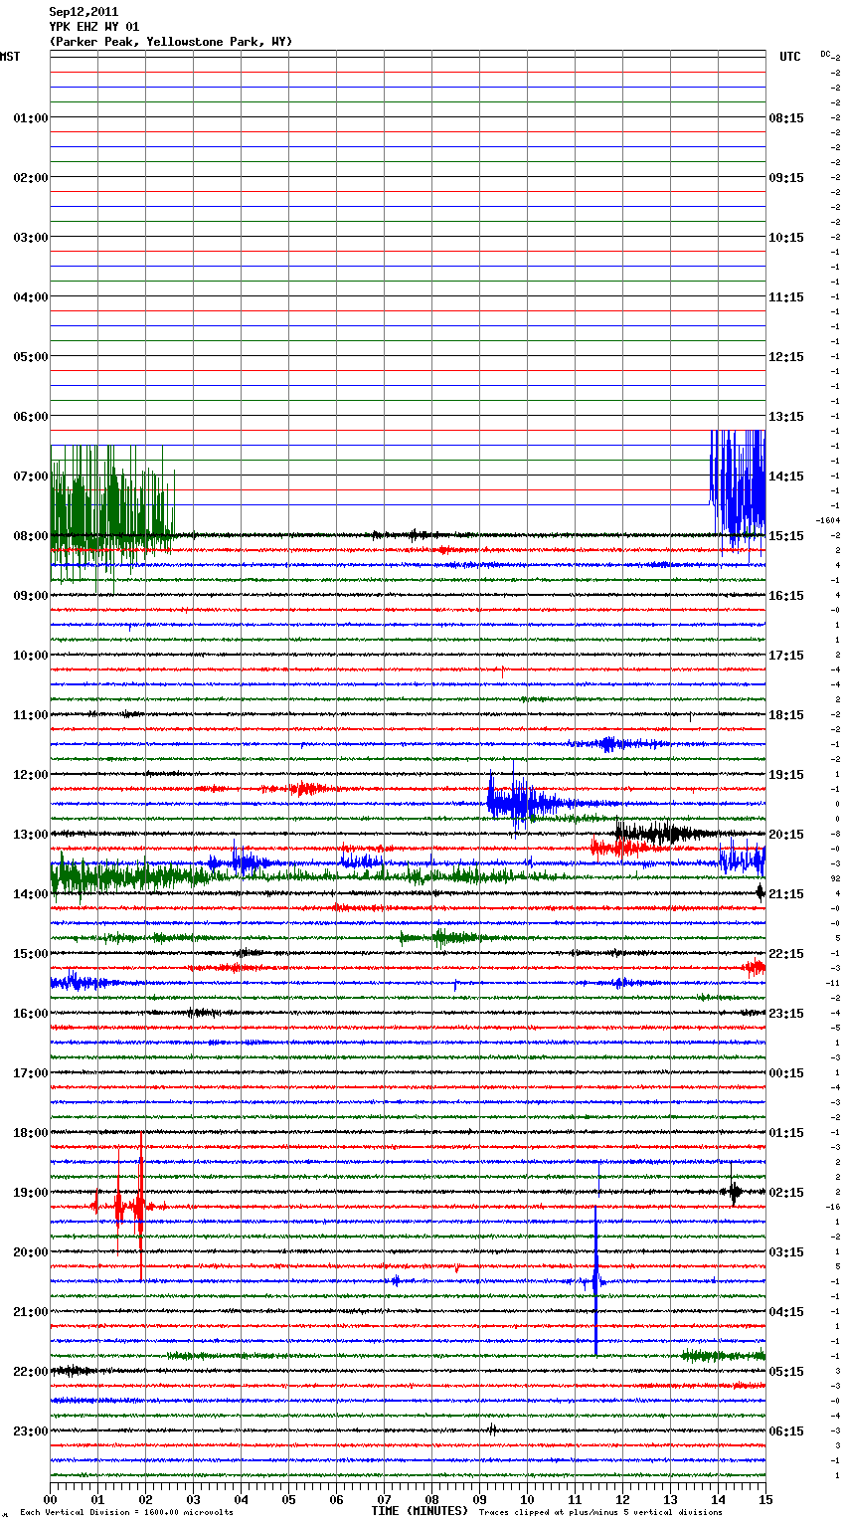Viewport: 845px width, 1526px height.
Task: Click the "10:15" UTC time label
Action: pos(787,238)
